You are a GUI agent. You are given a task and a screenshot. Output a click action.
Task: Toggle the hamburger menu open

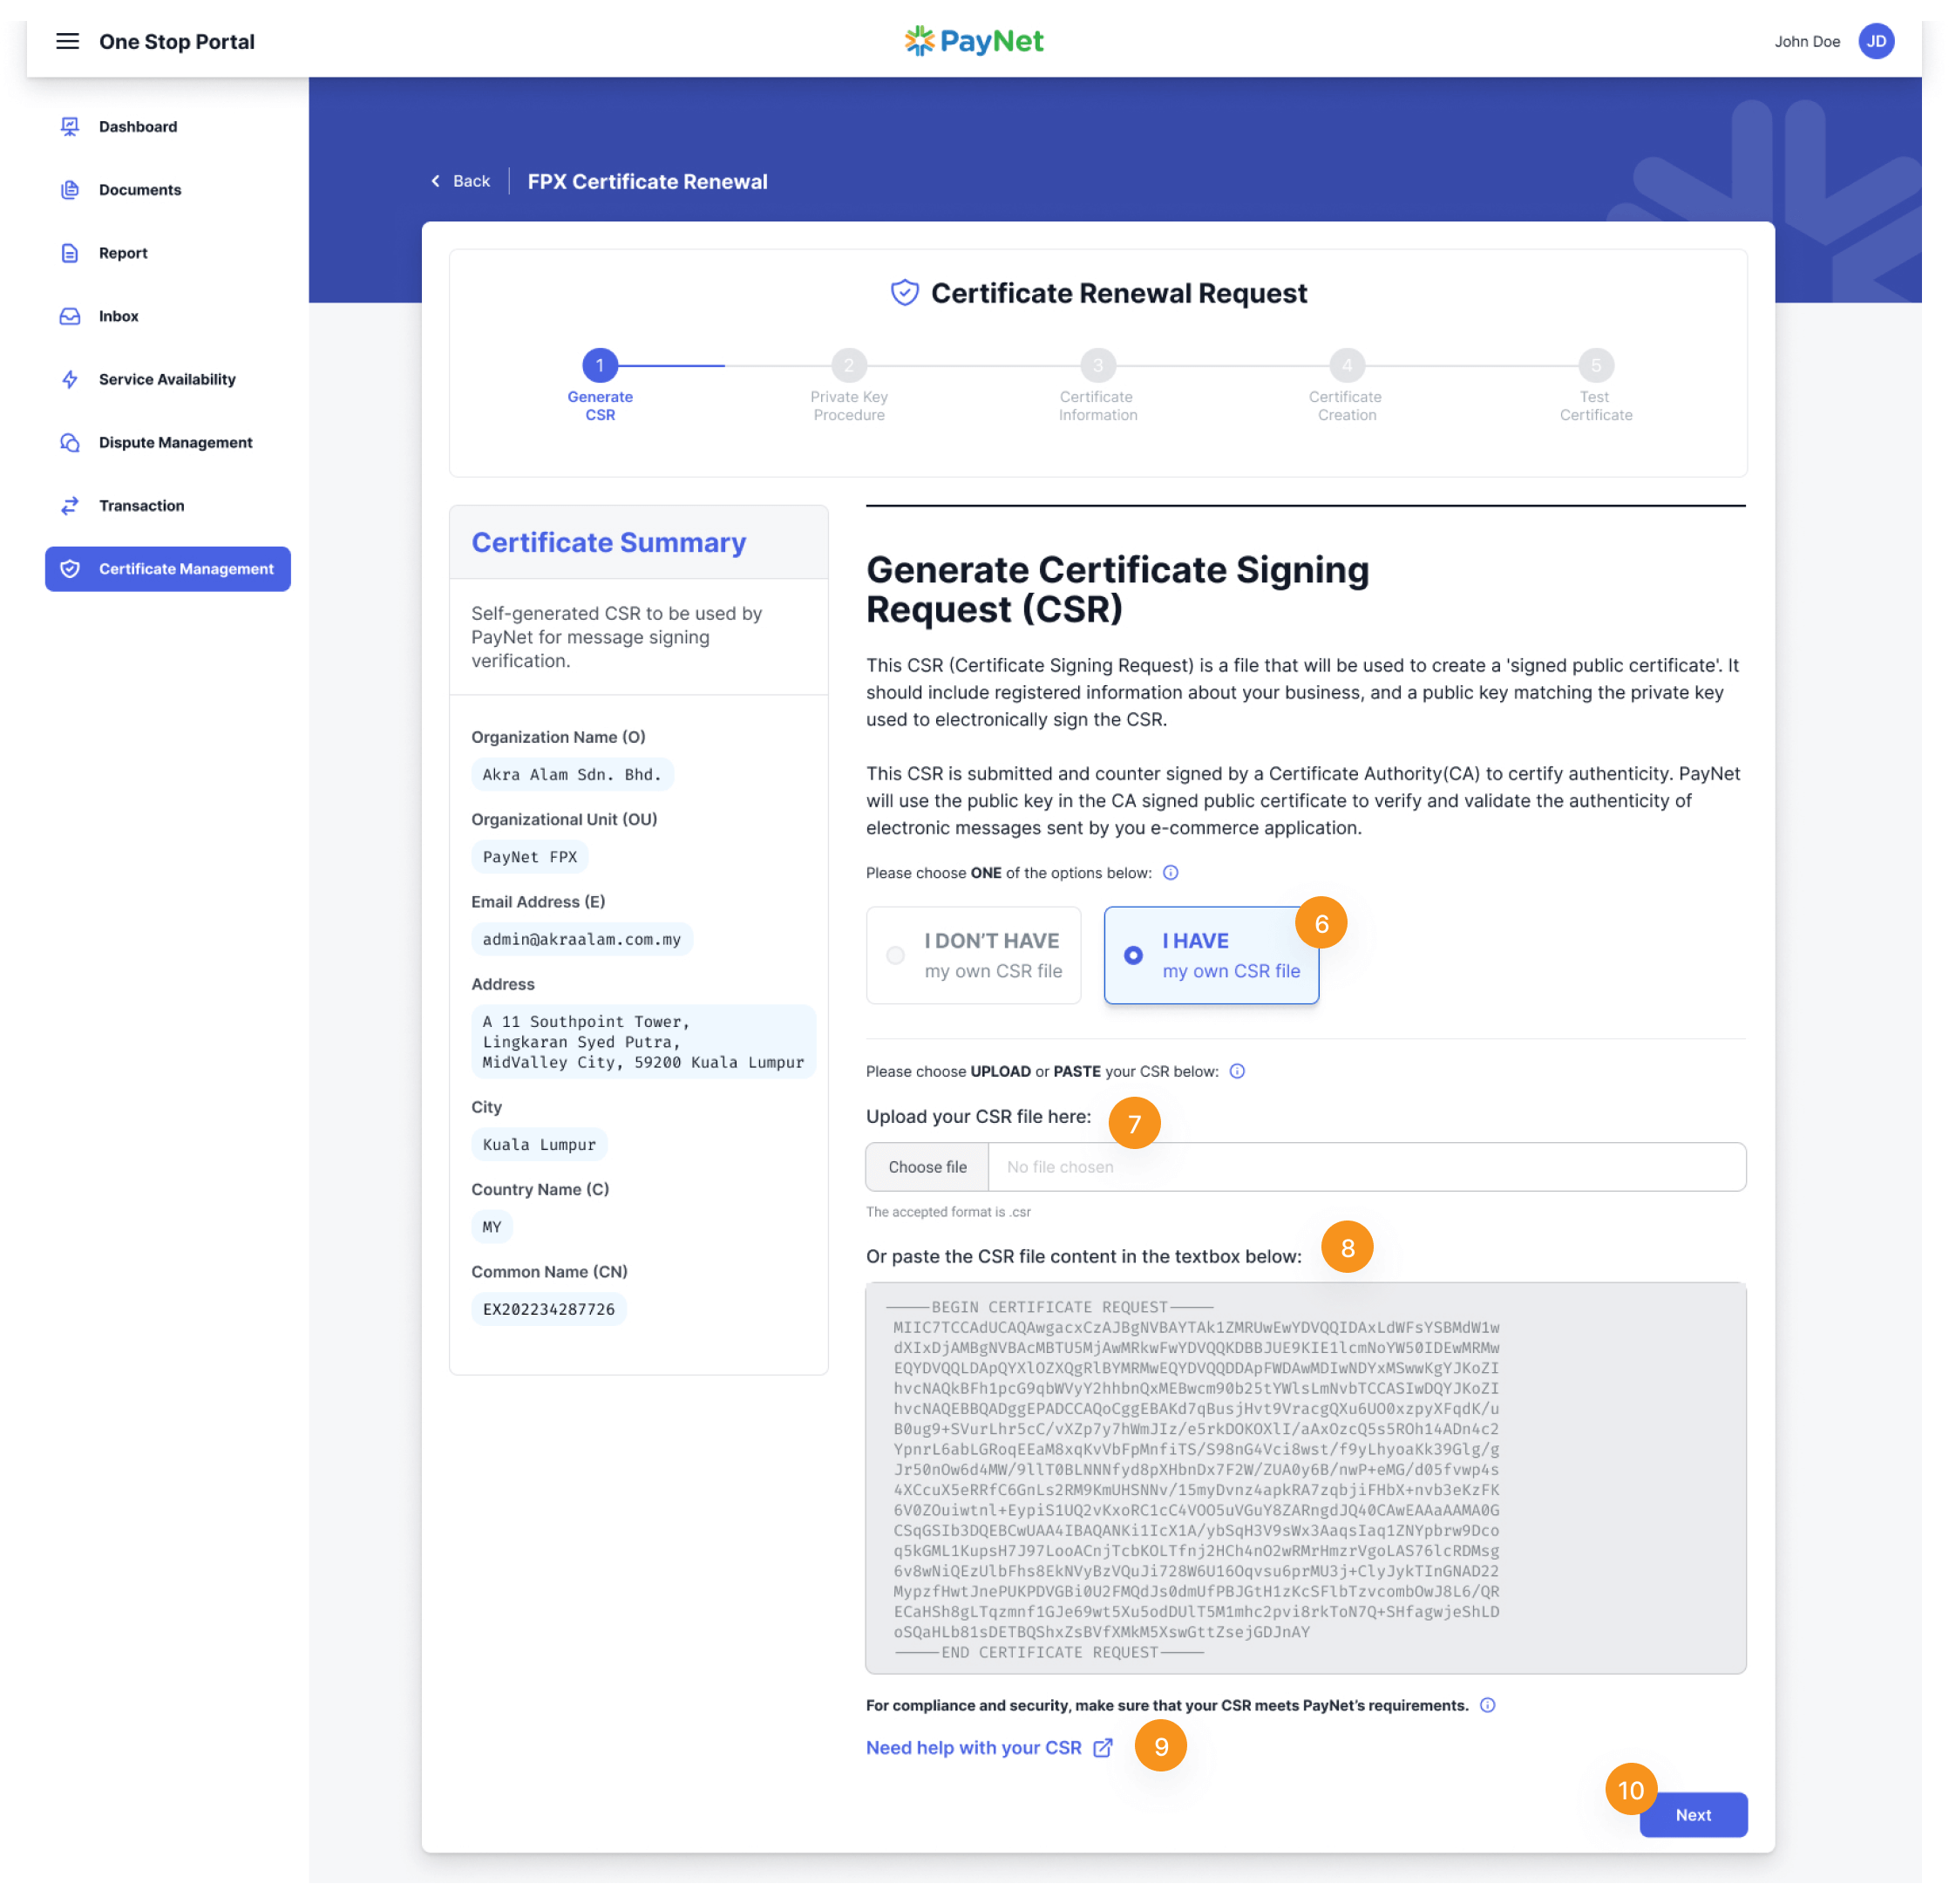pyautogui.click(x=68, y=40)
